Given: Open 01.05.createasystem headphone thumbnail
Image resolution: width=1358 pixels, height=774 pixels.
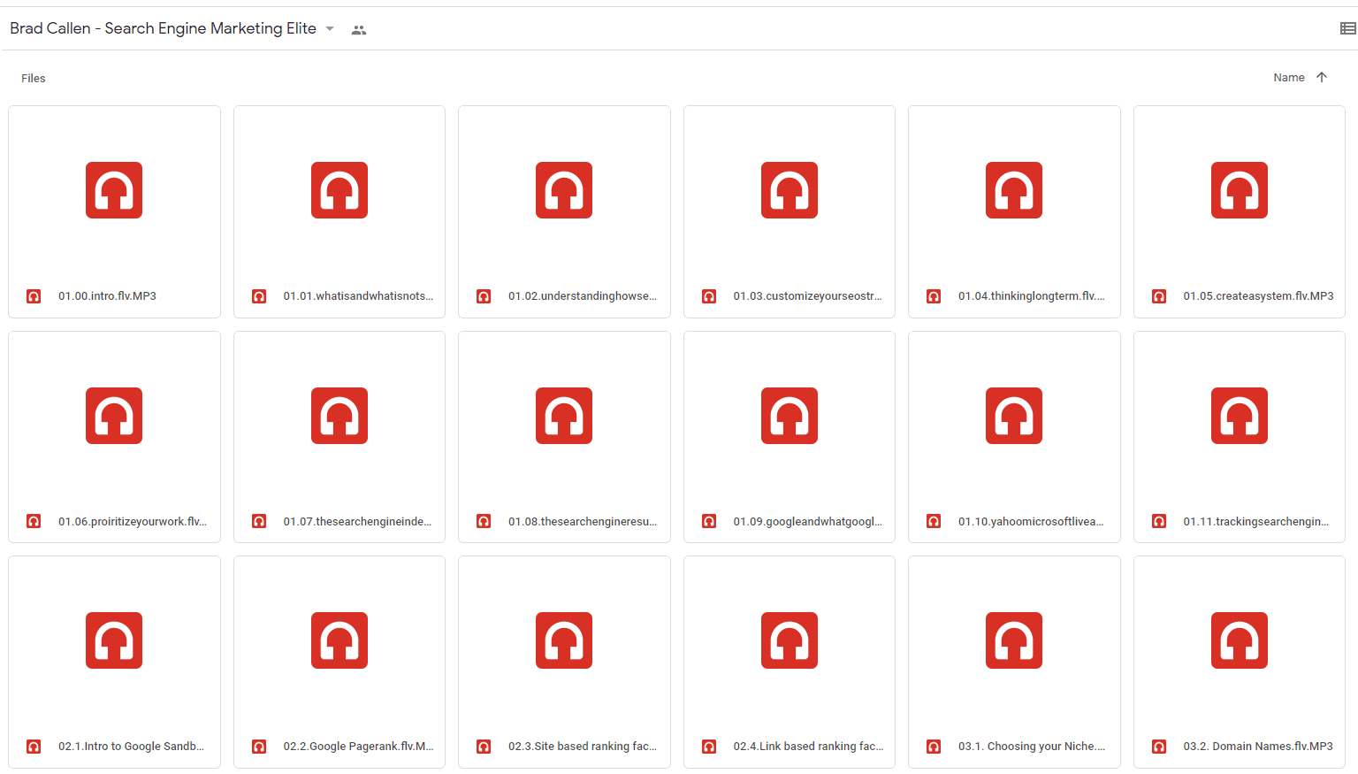Looking at the screenshot, I should coord(1240,190).
